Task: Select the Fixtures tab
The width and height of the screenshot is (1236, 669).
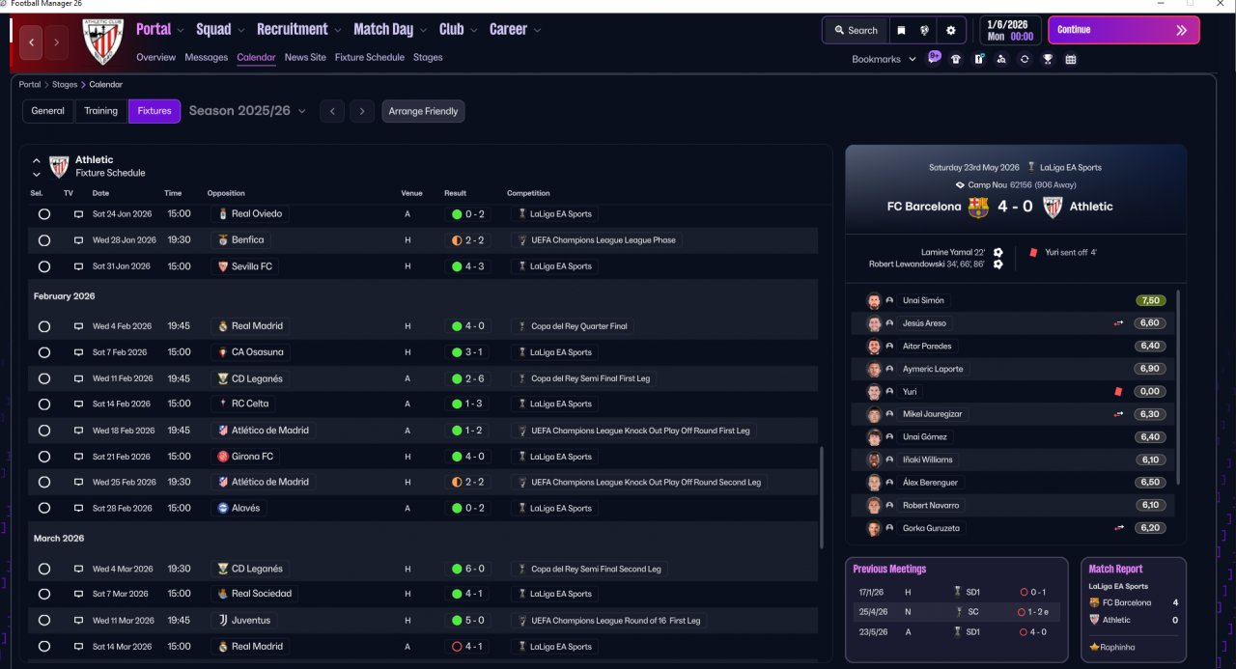Action: pos(154,111)
